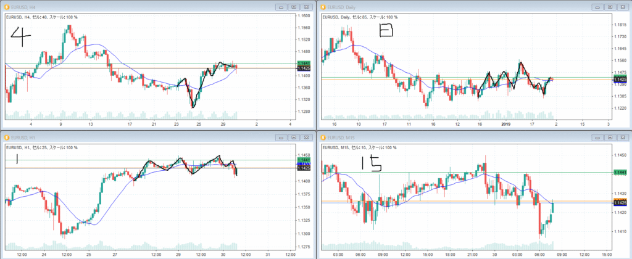The image size is (632, 259).
Task: Minimize the EURUSD H1 chart window
Action: 281,138
